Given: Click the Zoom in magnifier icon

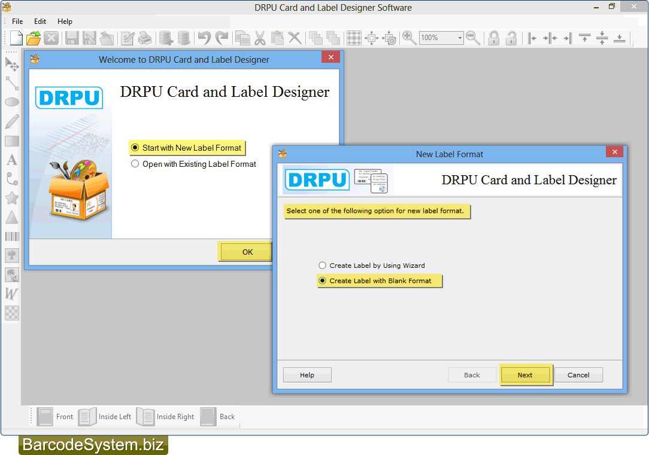Looking at the screenshot, I should coord(409,38).
